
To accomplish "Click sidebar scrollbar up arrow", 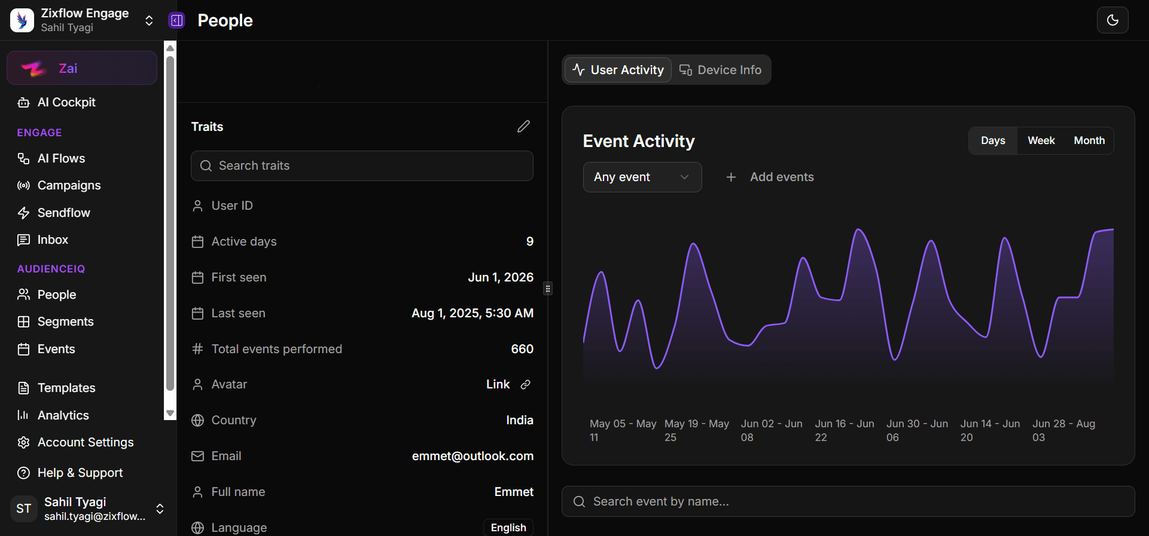I will (170, 47).
